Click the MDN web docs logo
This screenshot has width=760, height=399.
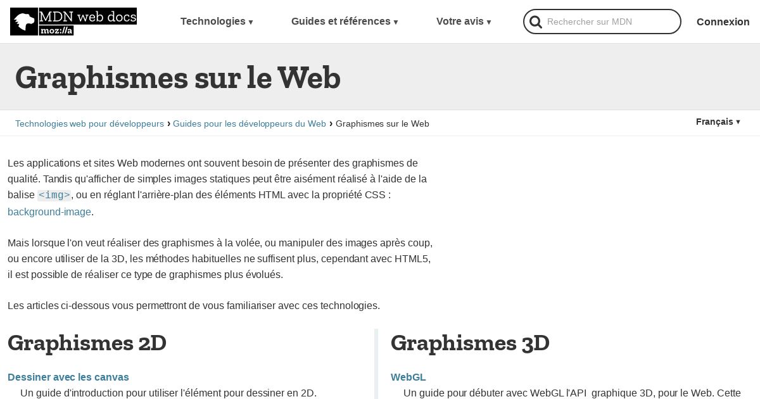click(73, 22)
